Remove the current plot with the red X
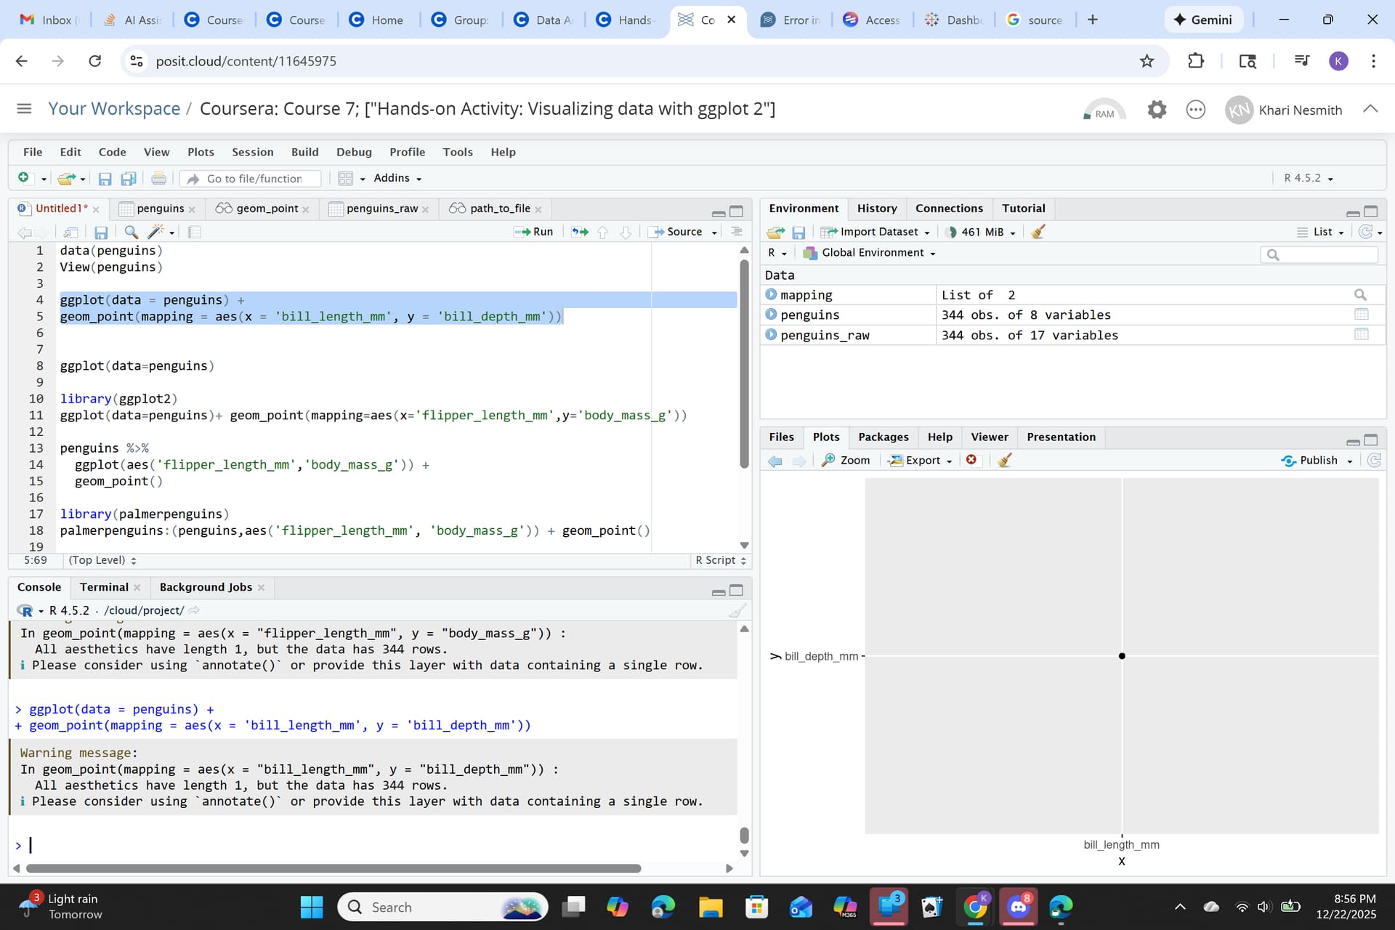 971,460
